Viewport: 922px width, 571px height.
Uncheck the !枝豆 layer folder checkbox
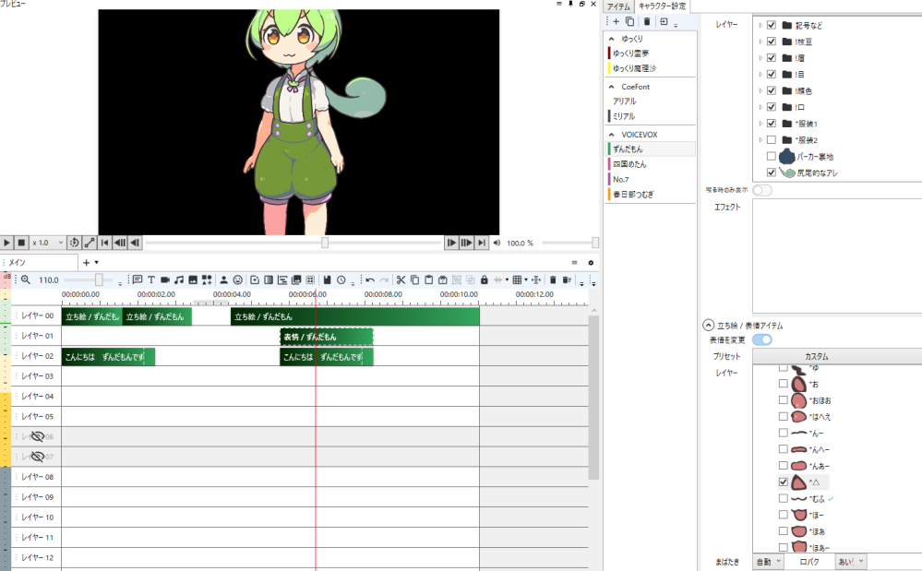(x=772, y=42)
